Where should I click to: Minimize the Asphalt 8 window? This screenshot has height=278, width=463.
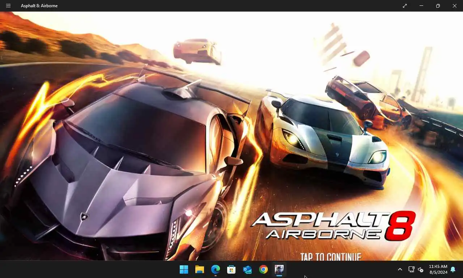(421, 6)
